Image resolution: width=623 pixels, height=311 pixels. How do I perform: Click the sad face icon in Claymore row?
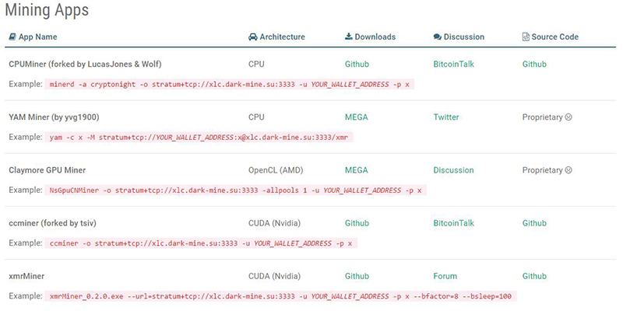[x=568, y=170]
